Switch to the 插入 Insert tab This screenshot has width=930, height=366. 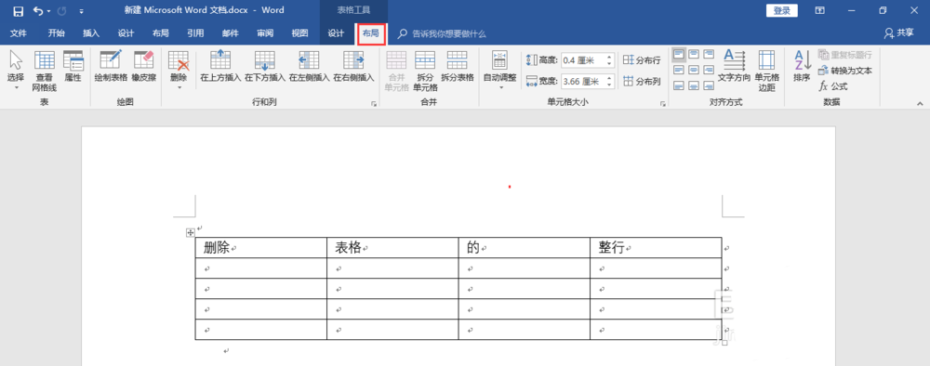point(91,33)
